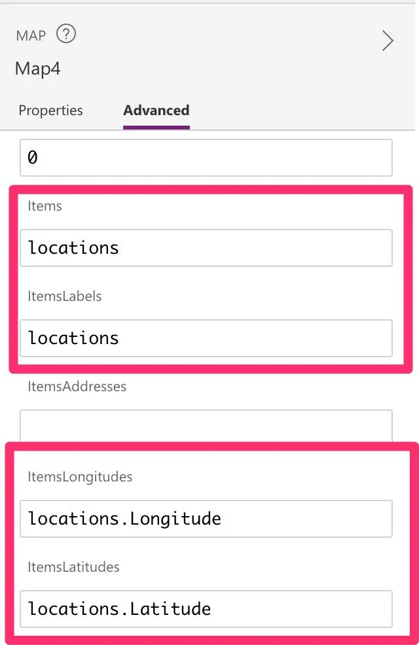
Task: Select the Advanced tab
Action: [x=156, y=111]
